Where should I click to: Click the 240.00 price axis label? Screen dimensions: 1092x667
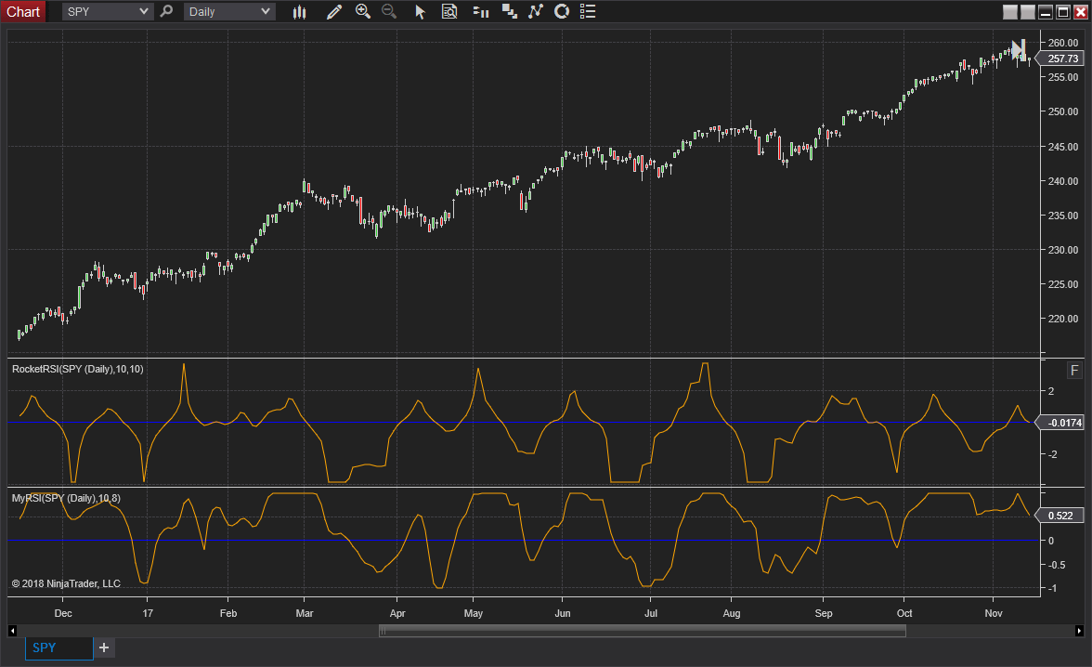click(x=1063, y=181)
